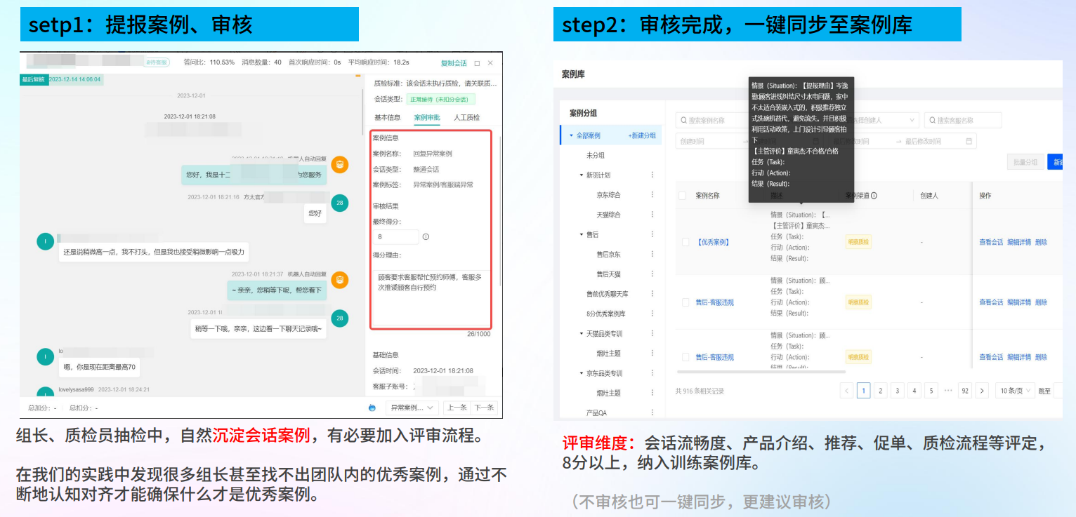Viewport: 1076px width, 517px height.
Task: Collapse the 京东品类专训 tree node
Action: point(582,373)
